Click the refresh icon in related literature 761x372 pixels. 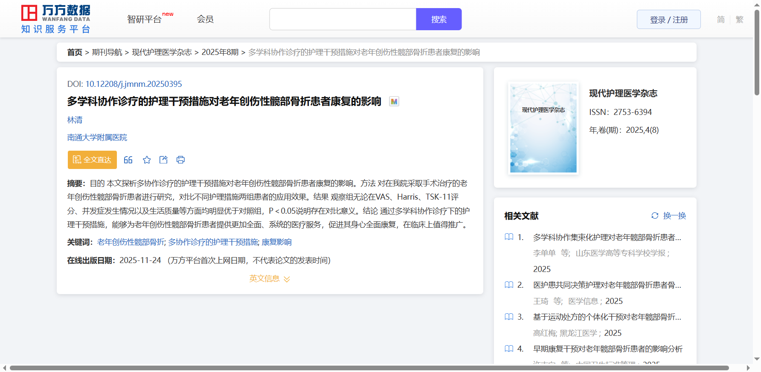coord(655,216)
